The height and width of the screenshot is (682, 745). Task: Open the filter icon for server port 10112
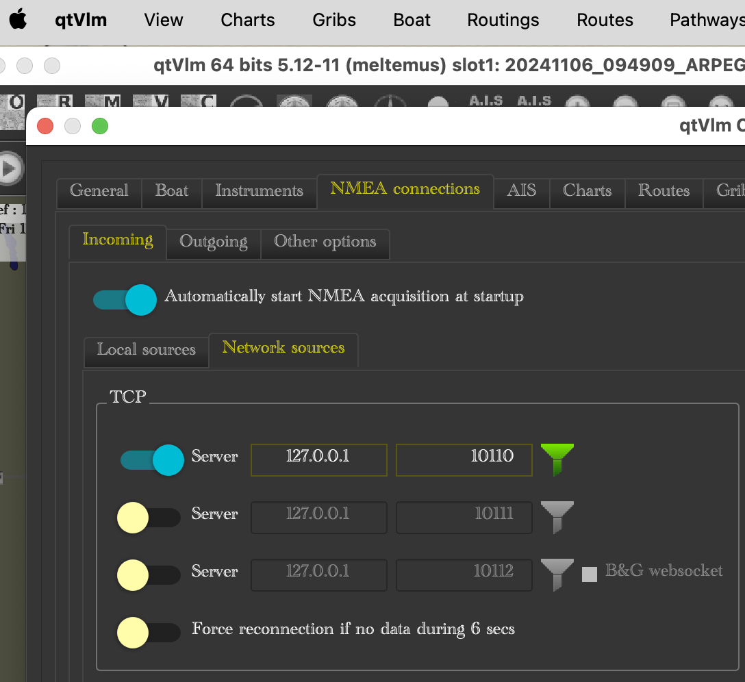[x=557, y=574]
